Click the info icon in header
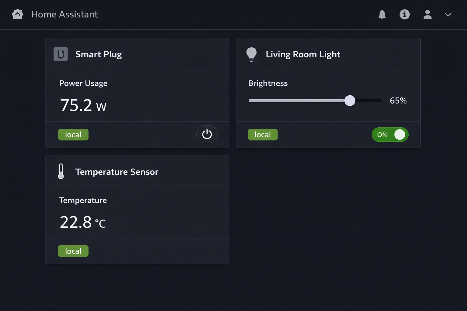The width and height of the screenshot is (467, 311). 404,14
